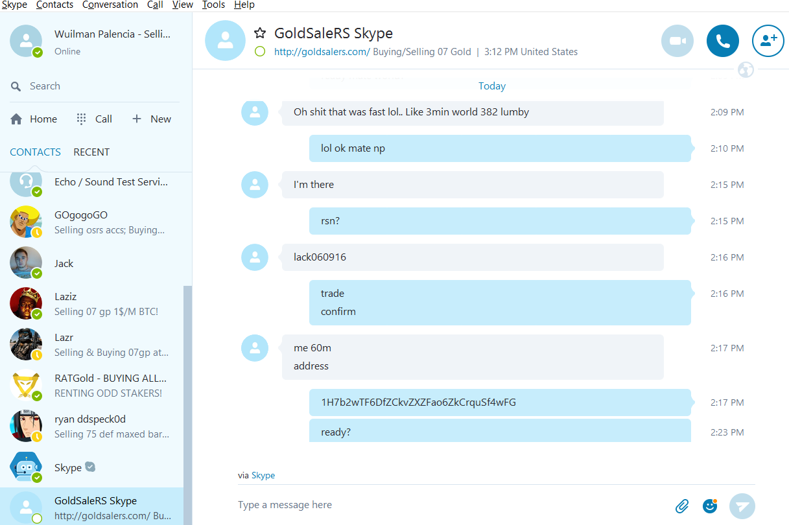This screenshot has height=525, width=789.
Task: Start a video call with GoldSaleRS
Action: coord(677,41)
